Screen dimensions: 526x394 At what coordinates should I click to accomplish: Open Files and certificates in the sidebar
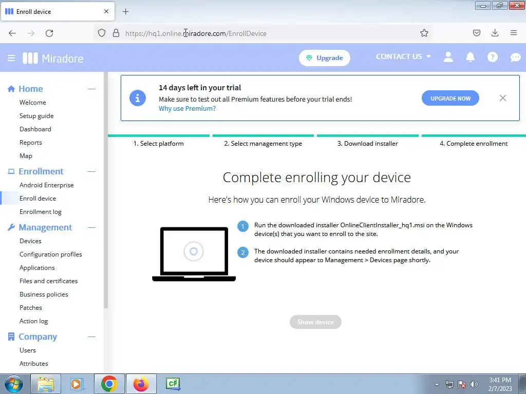point(49,281)
